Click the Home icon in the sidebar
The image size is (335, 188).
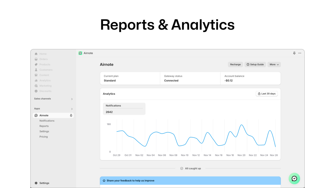(x=36, y=54)
